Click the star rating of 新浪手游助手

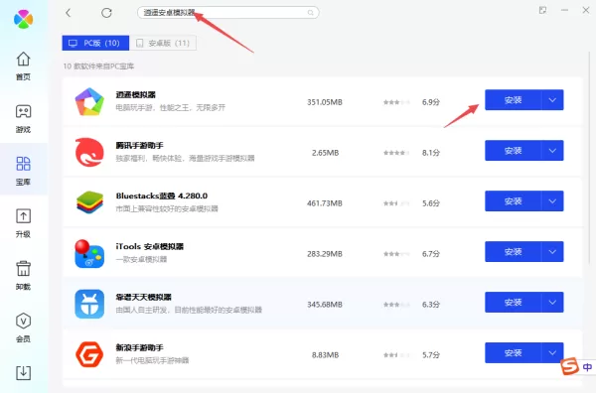(396, 355)
